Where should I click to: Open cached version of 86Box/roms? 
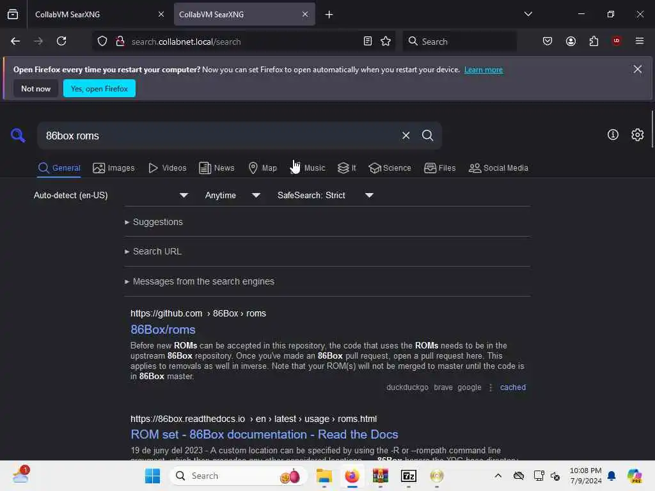(x=512, y=387)
